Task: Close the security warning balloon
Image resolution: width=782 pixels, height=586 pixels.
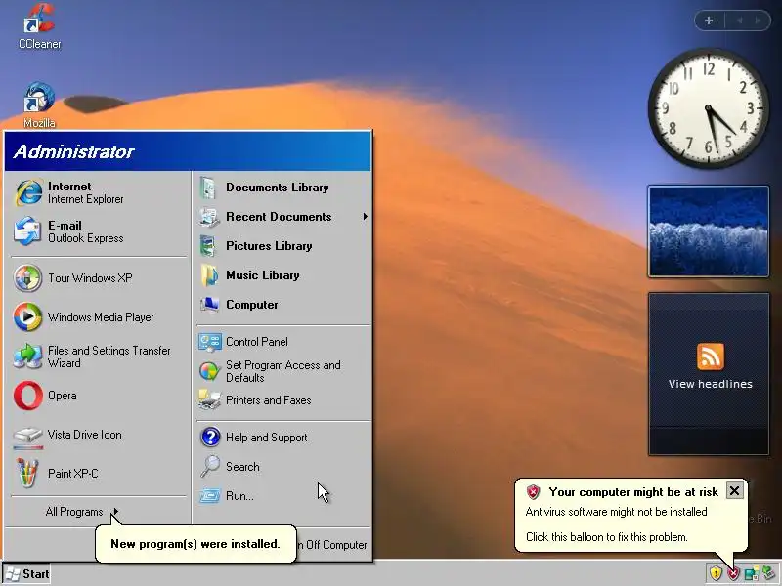Action: point(734,491)
